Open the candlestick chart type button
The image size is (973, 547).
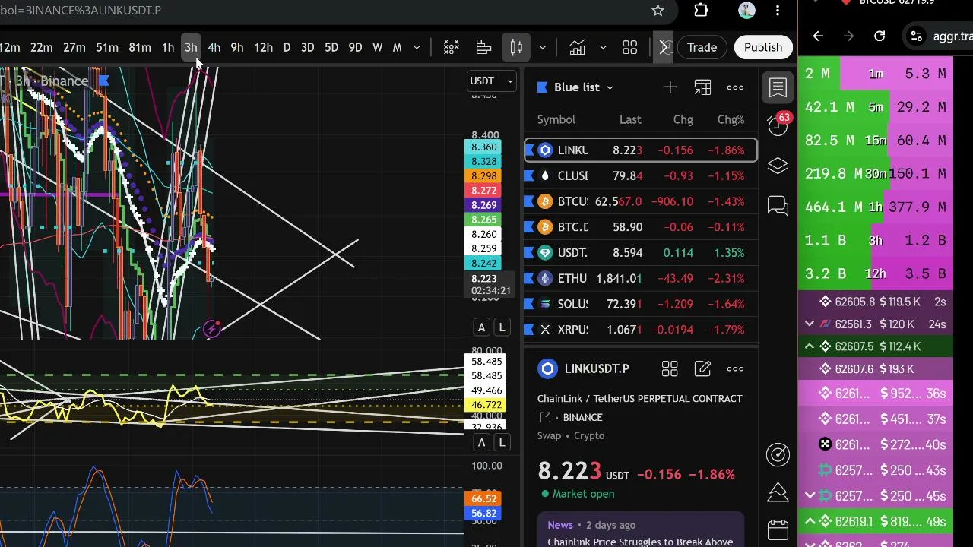516,48
